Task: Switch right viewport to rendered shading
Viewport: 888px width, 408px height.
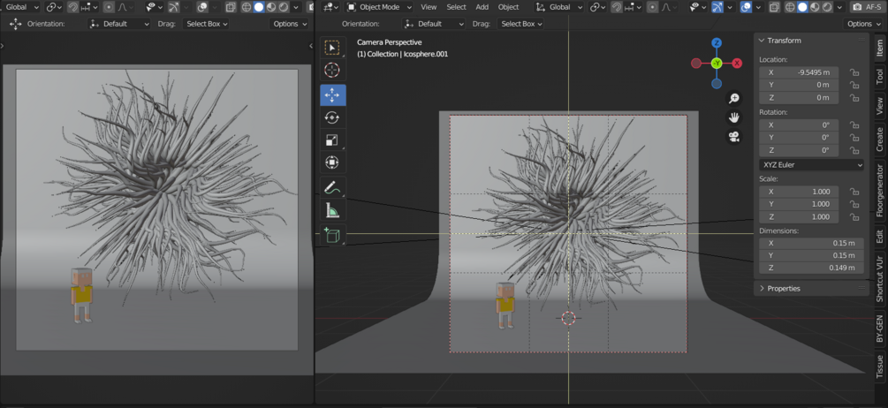Action: click(x=826, y=7)
